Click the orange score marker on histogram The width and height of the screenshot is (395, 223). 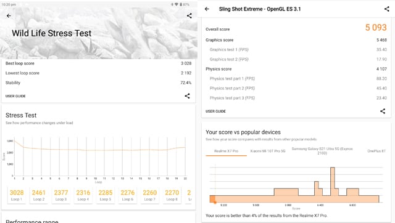pos(213,200)
